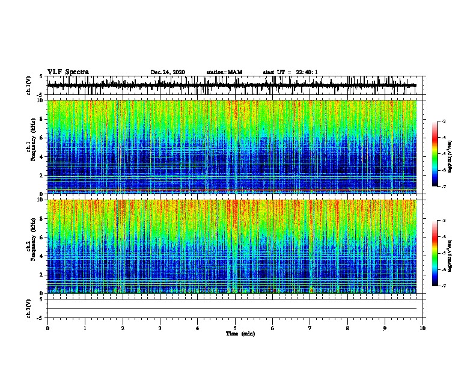
Task: Click inside the ch.2 spectrogram panel
Action: pyautogui.click(x=231, y=247)
